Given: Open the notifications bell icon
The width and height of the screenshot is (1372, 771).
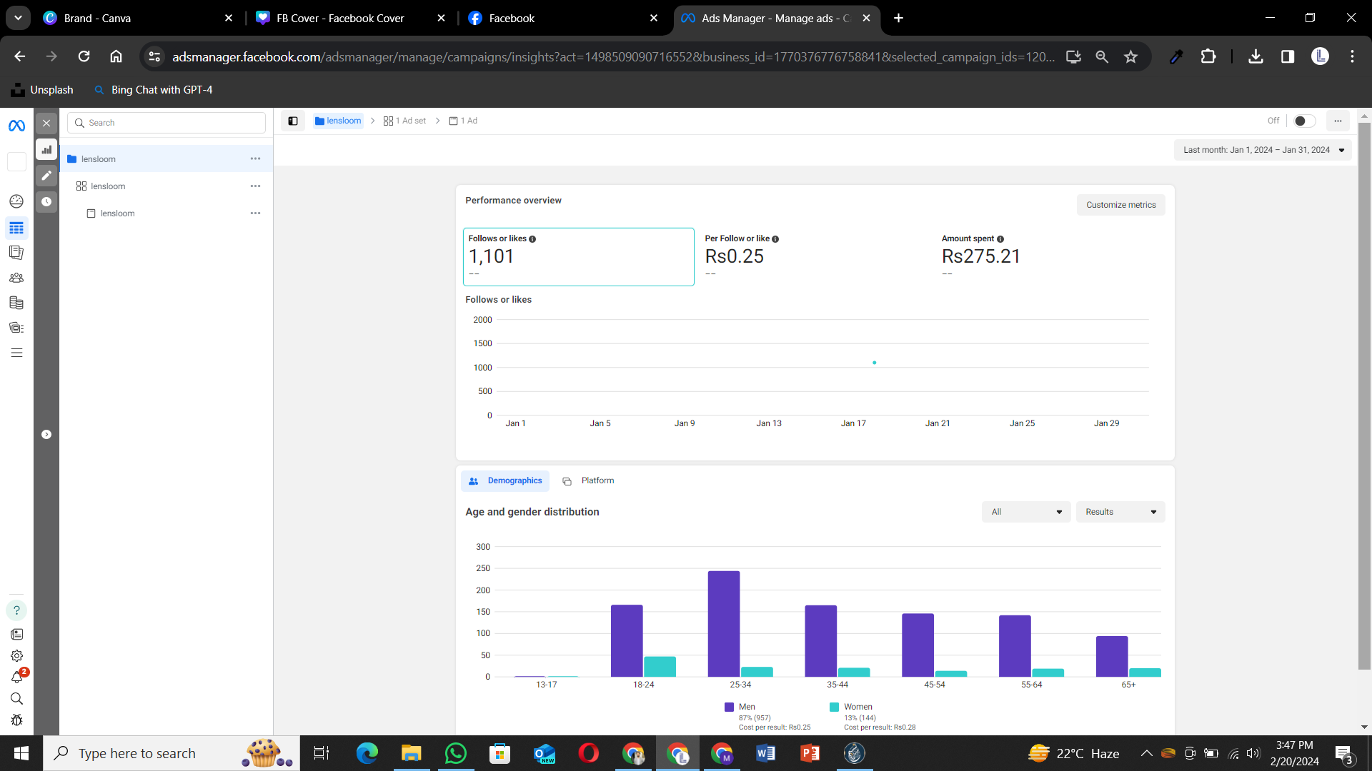Looking at the screenshot, I should pos(16,677).
